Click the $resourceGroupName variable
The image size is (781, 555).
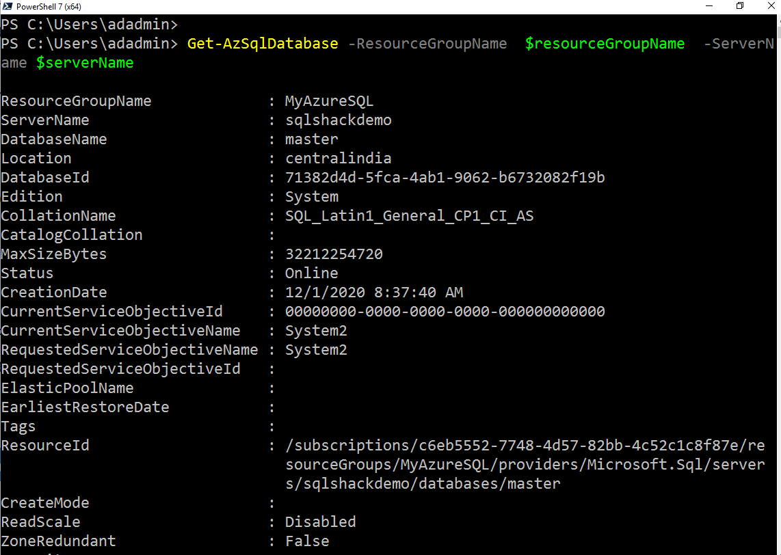(x=605, y=44)
